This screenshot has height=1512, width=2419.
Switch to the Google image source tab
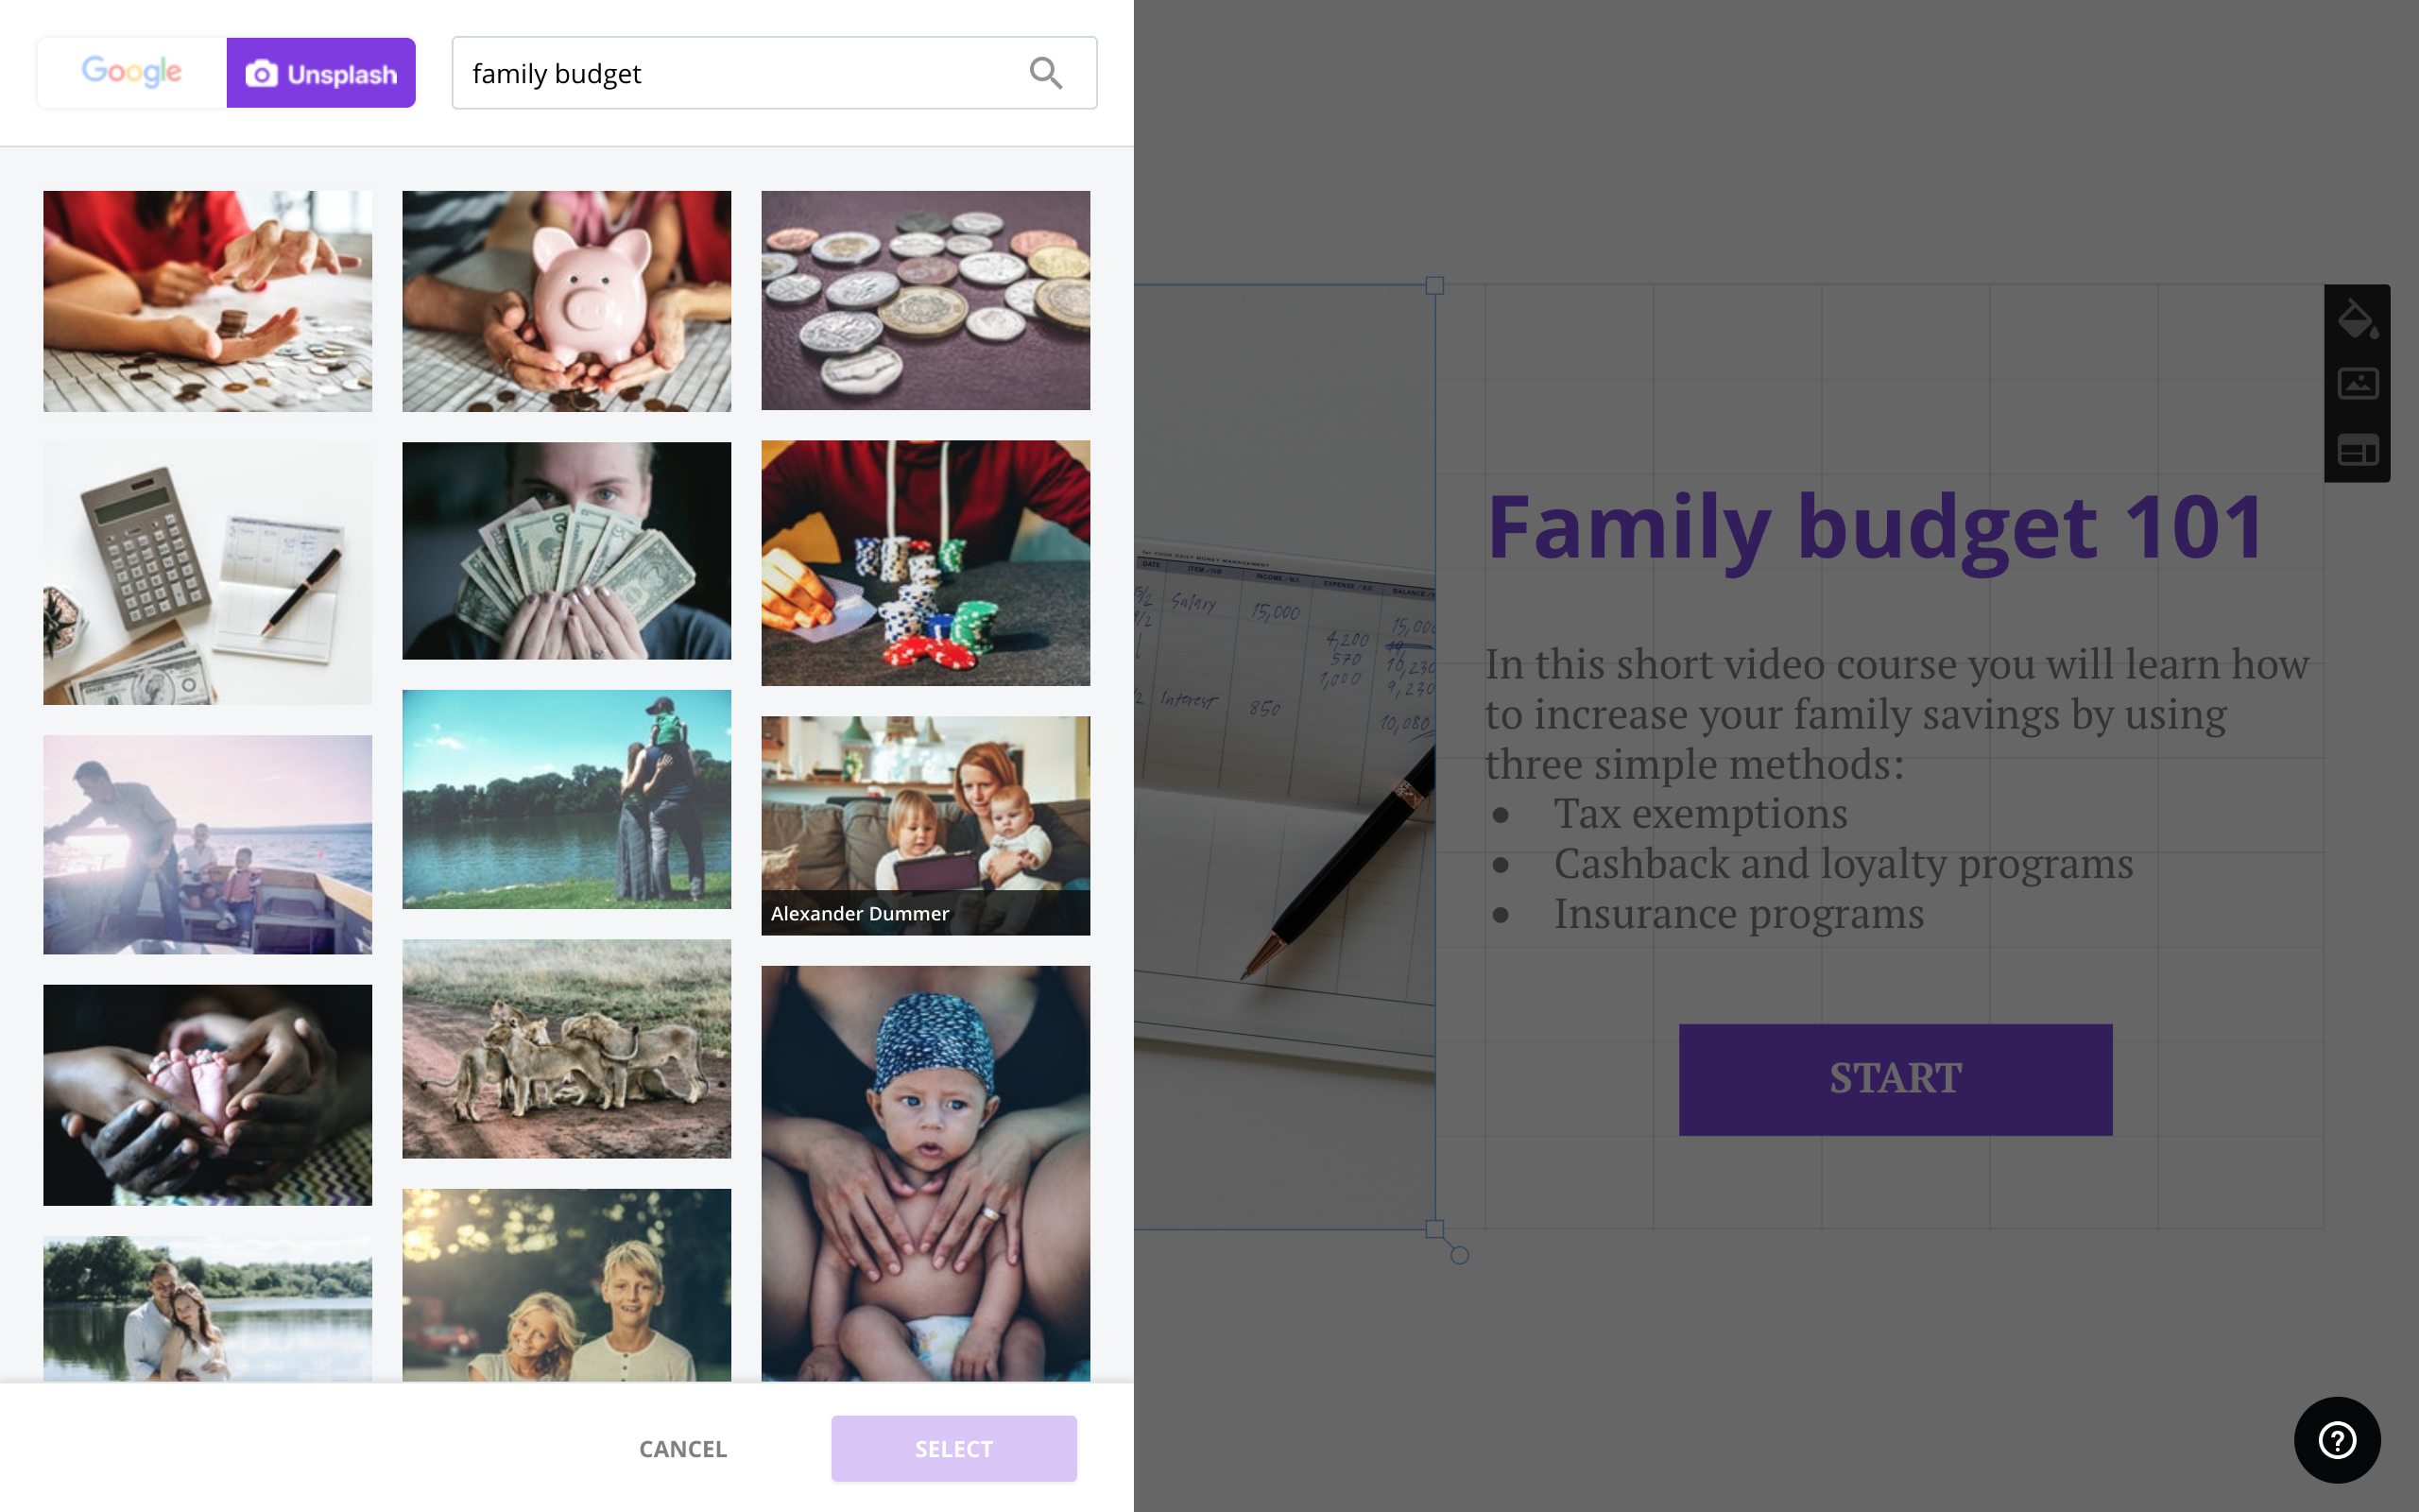(x=132, y=73)
